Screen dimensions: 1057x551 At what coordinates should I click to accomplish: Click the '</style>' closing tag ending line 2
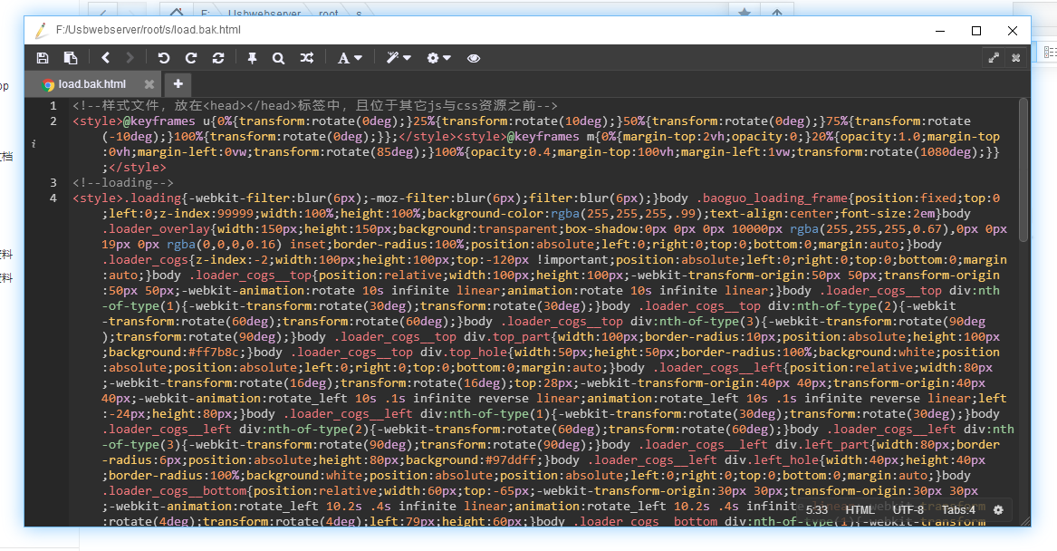(x=137, y=167)
